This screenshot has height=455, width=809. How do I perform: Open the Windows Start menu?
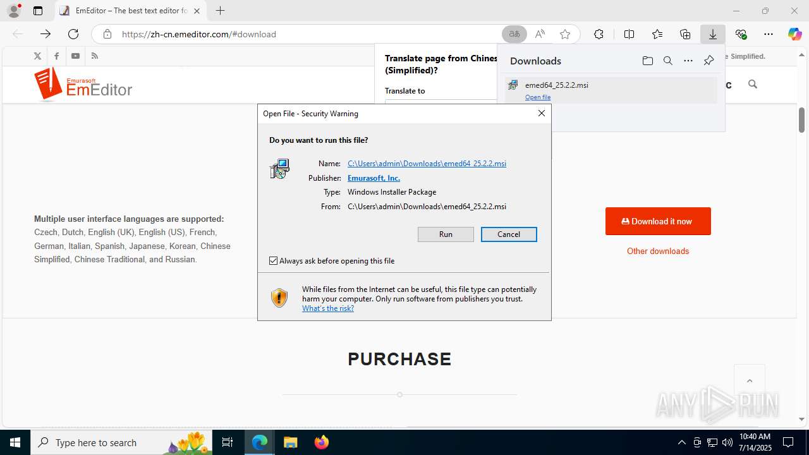click(15, 442)
